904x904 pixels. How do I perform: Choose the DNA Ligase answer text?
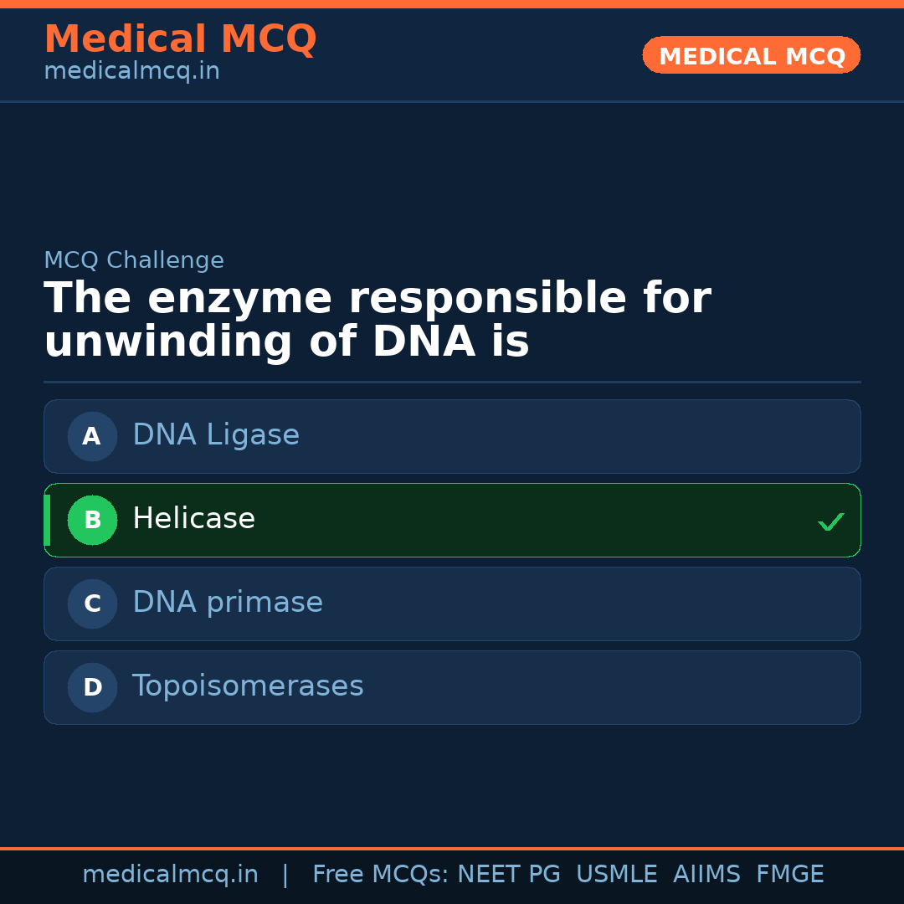click(216, 435)
